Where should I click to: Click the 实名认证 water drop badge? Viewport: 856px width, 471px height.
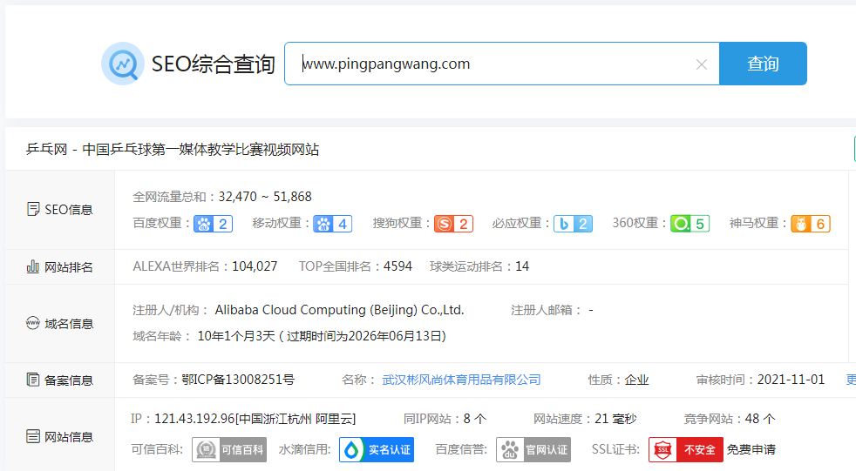coord(377,450)
